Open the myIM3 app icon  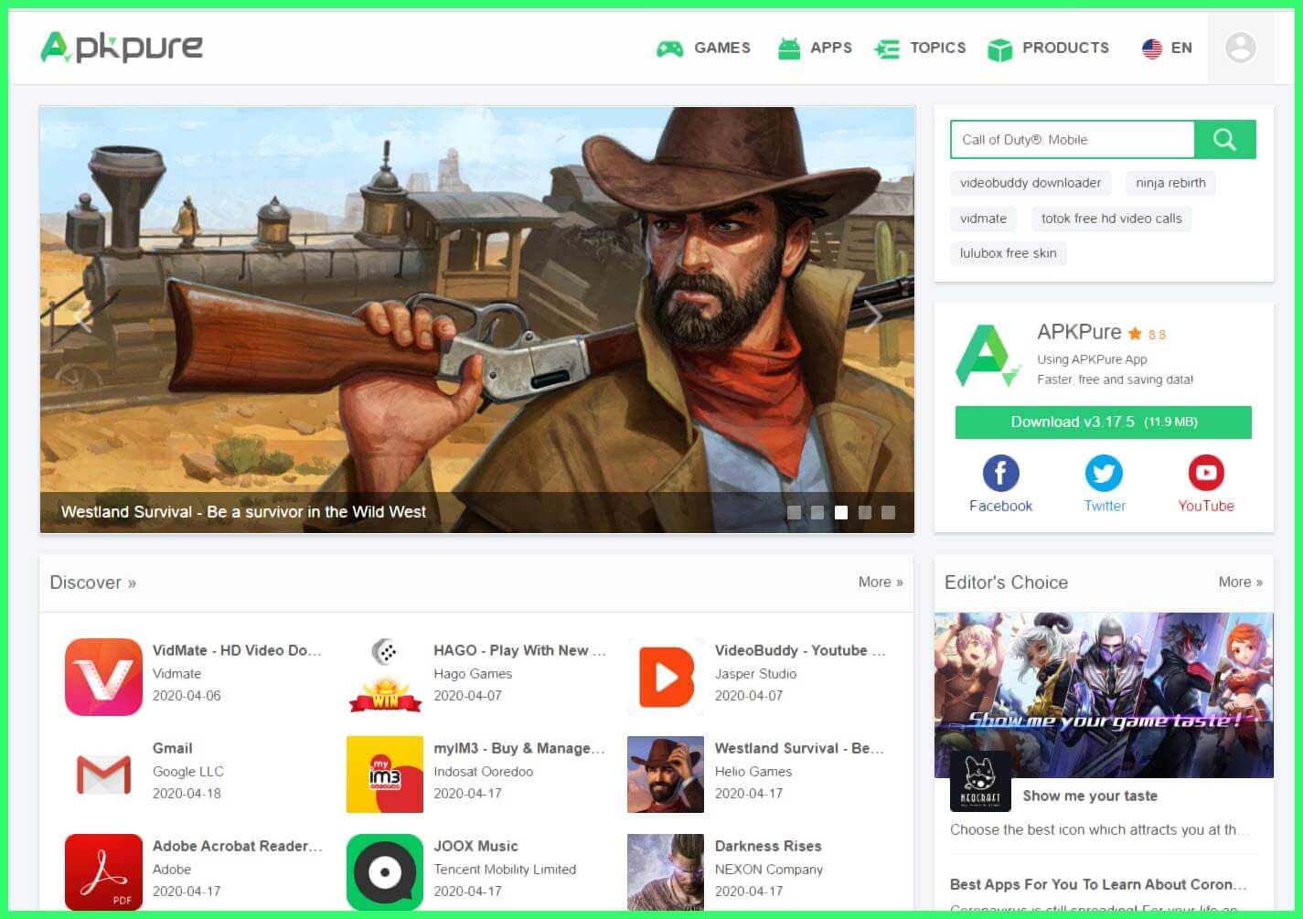point(385,775)
